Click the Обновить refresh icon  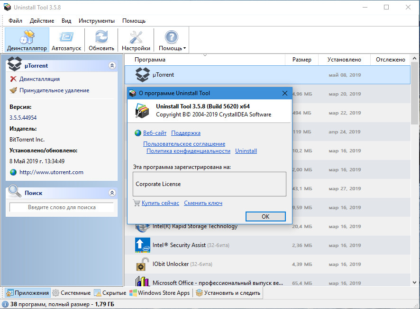101,40
